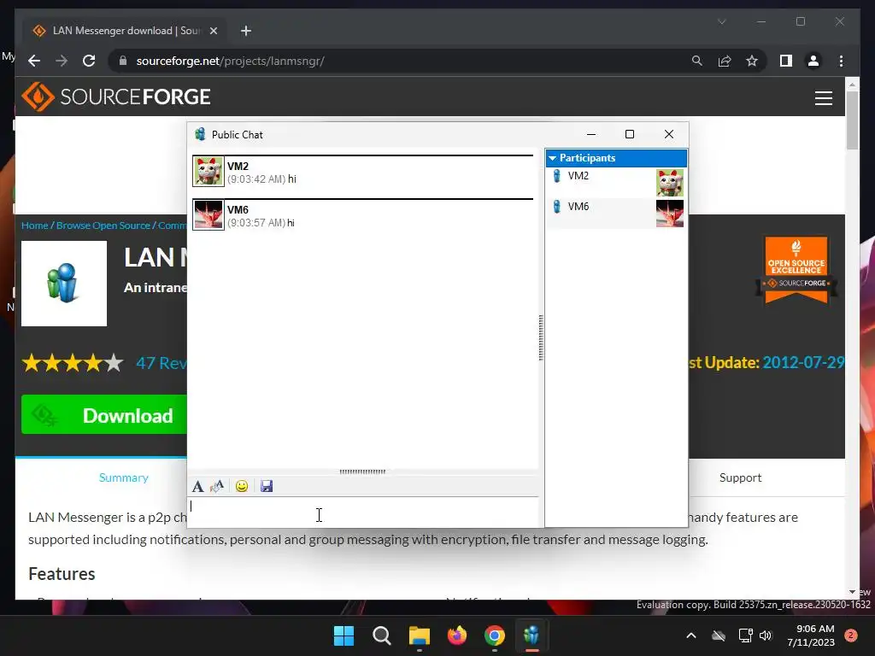
Task: Click the network status tray icon
Action: (745, 635)
